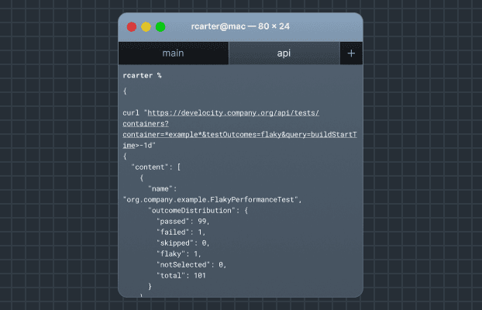Image resolution: width=482 pixels, height=310 pixels.
Task: Click the "name": key in the output
Action: (x=163, y=188)
